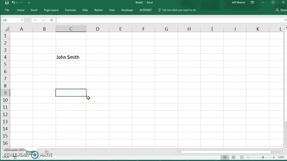Add a new sheet with plus icon

coord(47,152)
